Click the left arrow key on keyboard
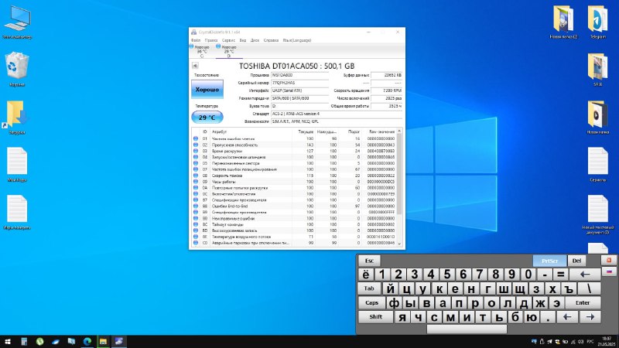Screen dimensions: 619x348 567,317
